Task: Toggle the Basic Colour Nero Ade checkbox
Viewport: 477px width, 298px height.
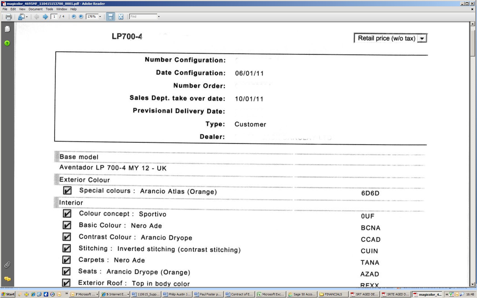Action: click(67, 225)
